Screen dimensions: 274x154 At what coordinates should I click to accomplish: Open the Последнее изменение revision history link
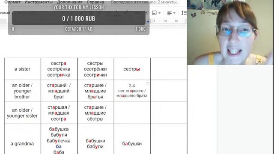click(x=145, y=2)
